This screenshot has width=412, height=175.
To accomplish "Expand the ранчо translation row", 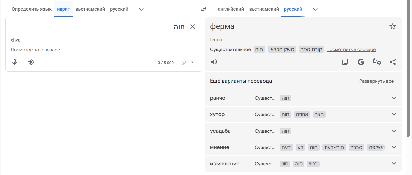I will pyautogui.click(x=394, y=98).
